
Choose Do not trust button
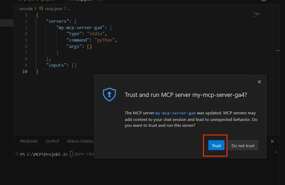243,145
